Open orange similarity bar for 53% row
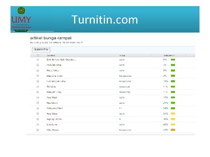210x157 pixels. click(173, 130)
